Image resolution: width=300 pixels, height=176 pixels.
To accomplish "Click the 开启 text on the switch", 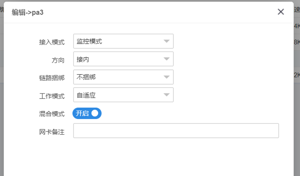I will (x=82, y=113).
